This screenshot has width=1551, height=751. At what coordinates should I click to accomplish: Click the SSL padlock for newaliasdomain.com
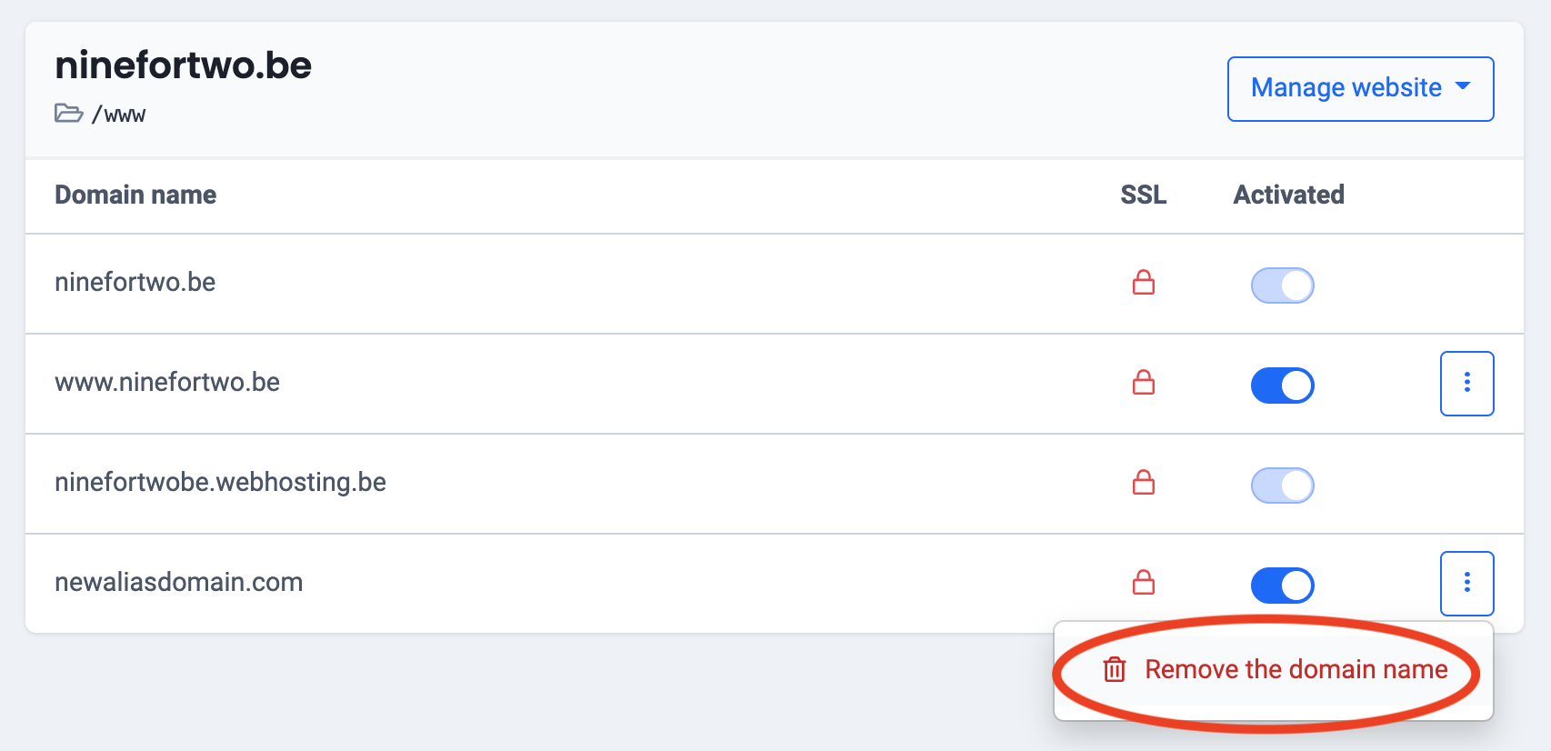tap(1143, 583)
